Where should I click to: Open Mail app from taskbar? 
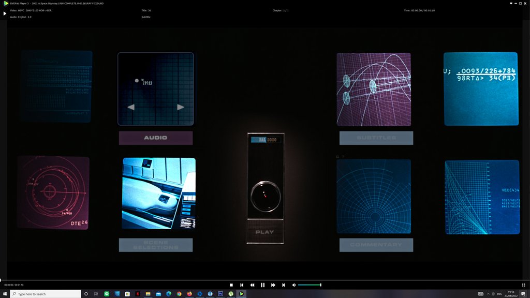tap(158, 294)
